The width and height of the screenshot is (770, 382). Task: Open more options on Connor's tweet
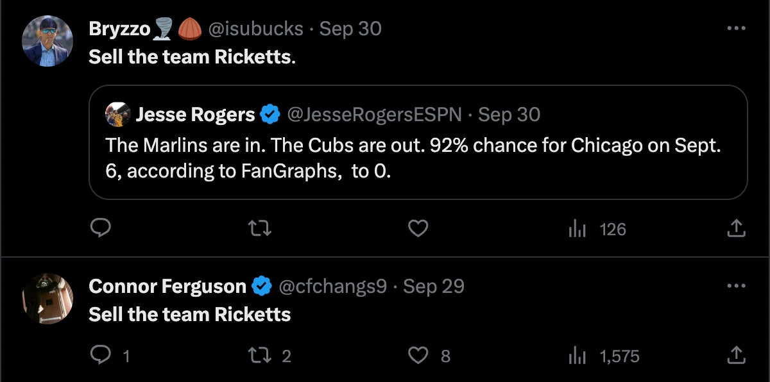(736, 286)
